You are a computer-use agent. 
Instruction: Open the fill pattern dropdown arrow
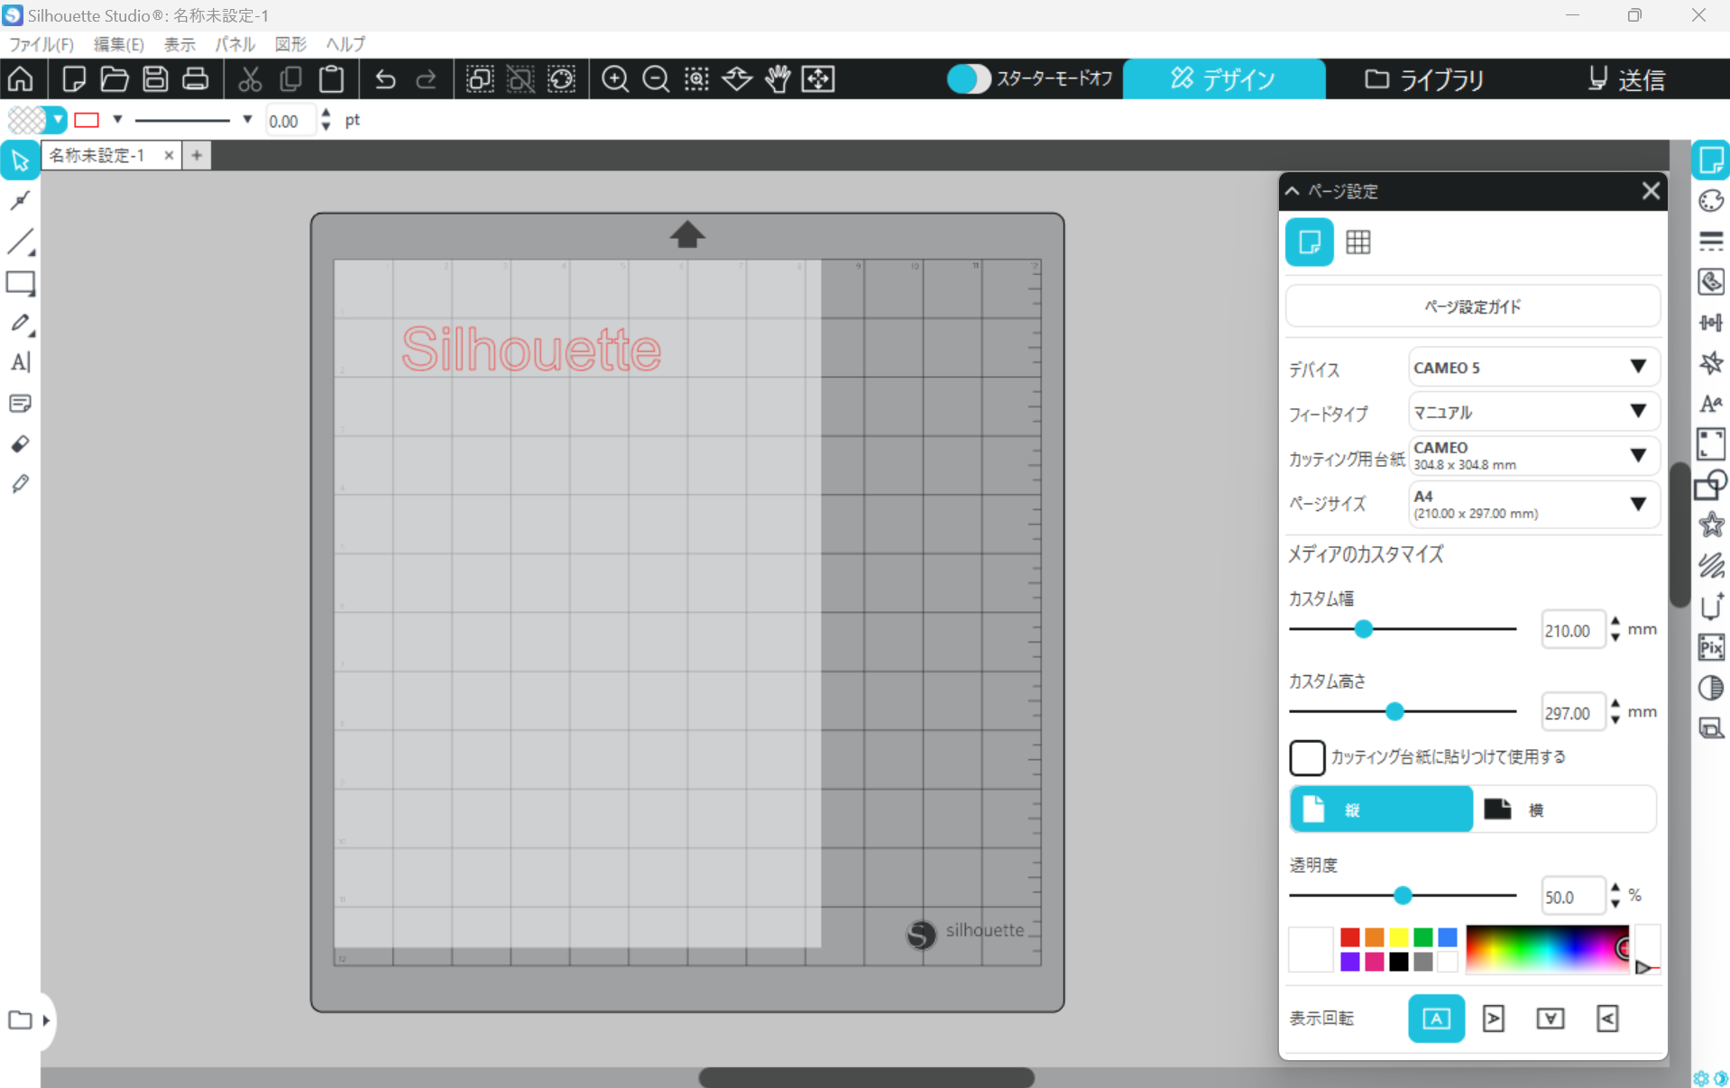coord(57,120)
